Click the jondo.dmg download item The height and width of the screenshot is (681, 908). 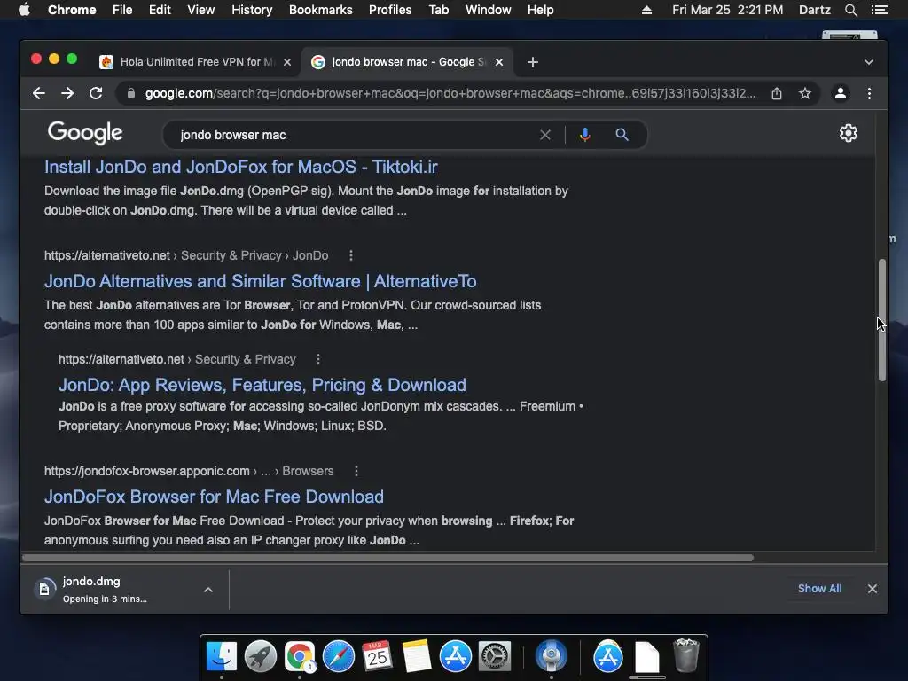[105, 589]
